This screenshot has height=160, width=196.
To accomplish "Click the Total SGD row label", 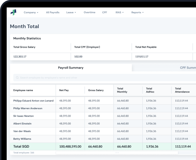I will 21,147.
